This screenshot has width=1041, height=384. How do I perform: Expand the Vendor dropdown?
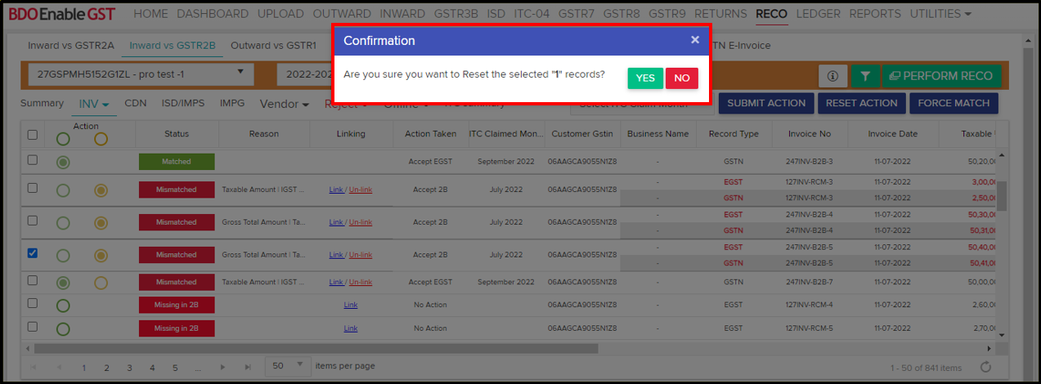[284, 104]
